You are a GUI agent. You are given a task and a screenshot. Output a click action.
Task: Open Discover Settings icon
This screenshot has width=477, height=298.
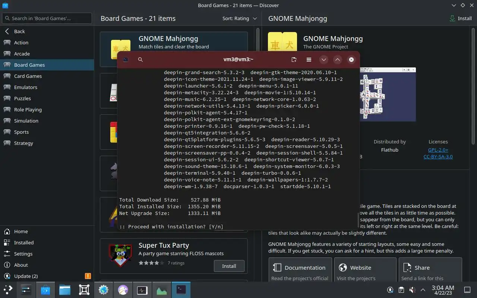(7, 254)
